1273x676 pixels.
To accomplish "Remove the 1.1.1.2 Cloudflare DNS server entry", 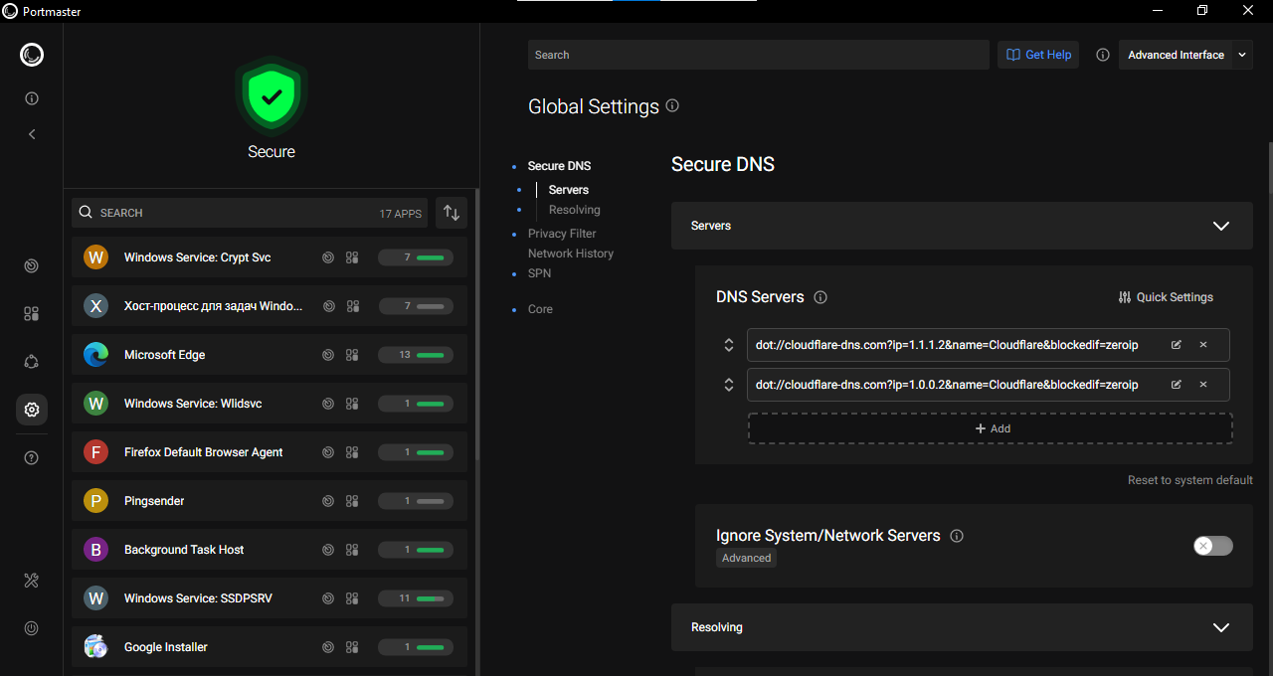I will tap(1203, 345).
